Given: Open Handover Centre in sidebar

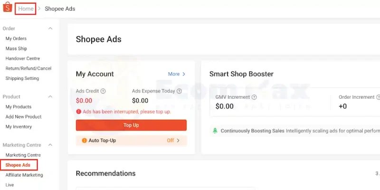Looking at the screenshot, I should pyautogui.click(x=22, y=58).
